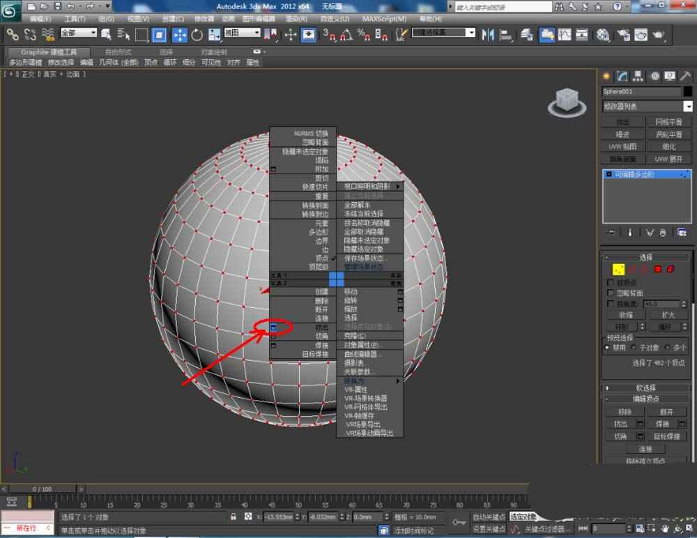
Task: Click the Hierarchy panel icon
Action: click(638, 76)
